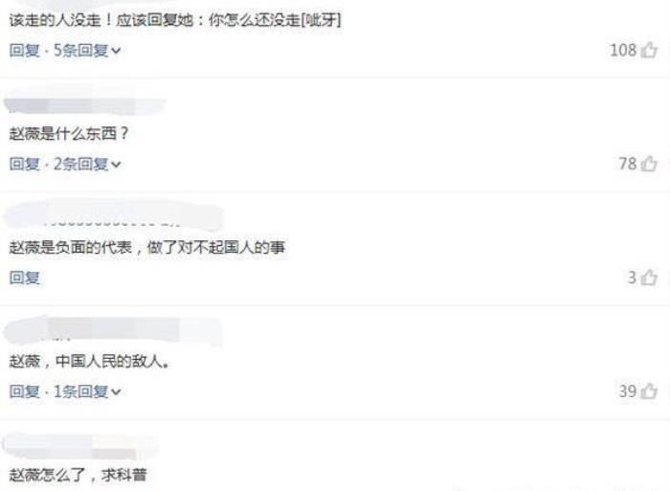Screen dimensions: 670x491
Task: Like the comment with 39 likes
Action: point(649,391)
